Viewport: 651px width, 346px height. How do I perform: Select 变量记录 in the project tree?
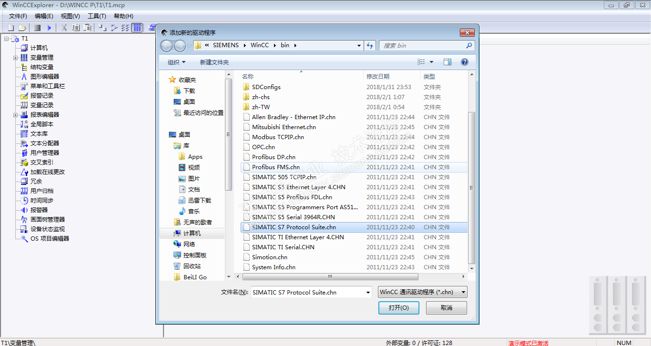coord(42,105)
